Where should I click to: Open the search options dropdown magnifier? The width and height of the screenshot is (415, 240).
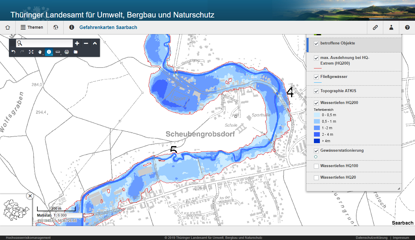[20, 43]
